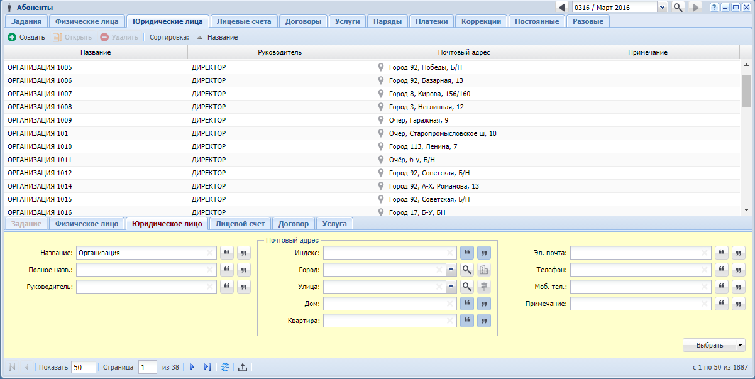Export the list using upload icon
The height and width of the screenshot is (379, 755).
click(x=243, y=367)
